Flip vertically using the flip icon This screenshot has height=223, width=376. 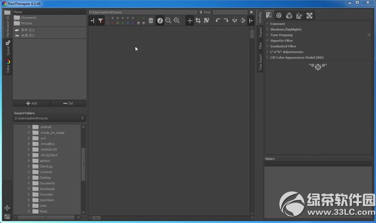click(x=235, y=20)
